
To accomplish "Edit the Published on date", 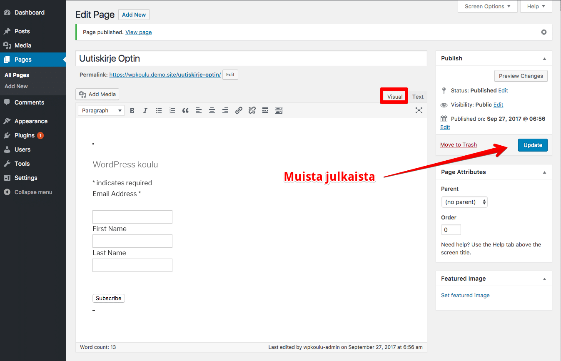I will click(445, 127).
